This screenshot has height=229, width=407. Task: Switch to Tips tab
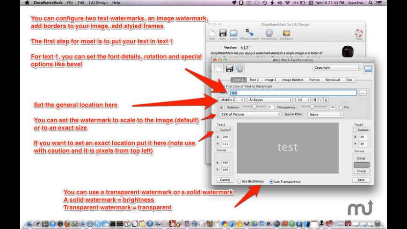point(349,80)
